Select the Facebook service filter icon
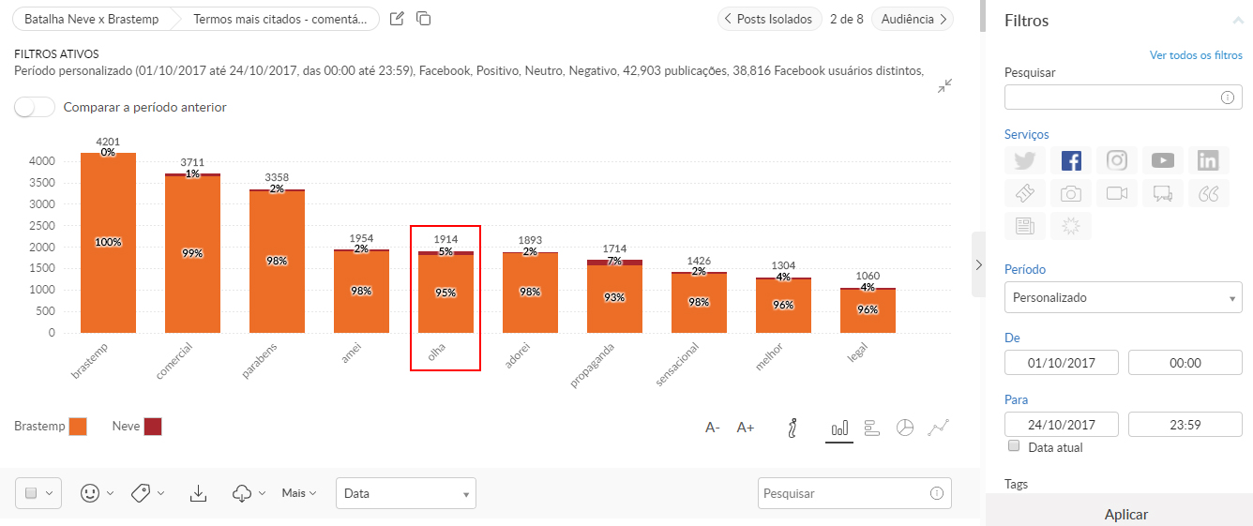The width and height of the screenshot is (1253, 526). 1071,160
